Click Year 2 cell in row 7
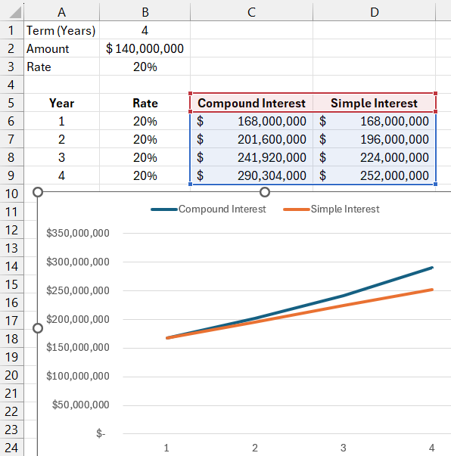451x456 pixels. coord(62,139)
